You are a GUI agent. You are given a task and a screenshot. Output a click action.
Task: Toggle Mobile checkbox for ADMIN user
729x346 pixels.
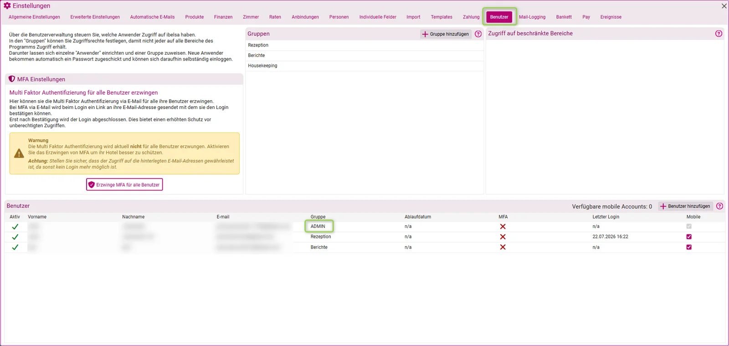(689, 226)
